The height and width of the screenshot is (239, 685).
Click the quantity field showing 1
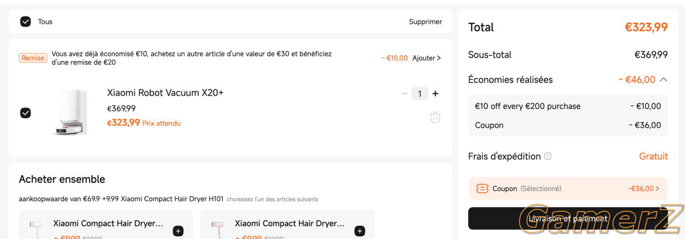[x=420, y=94]
